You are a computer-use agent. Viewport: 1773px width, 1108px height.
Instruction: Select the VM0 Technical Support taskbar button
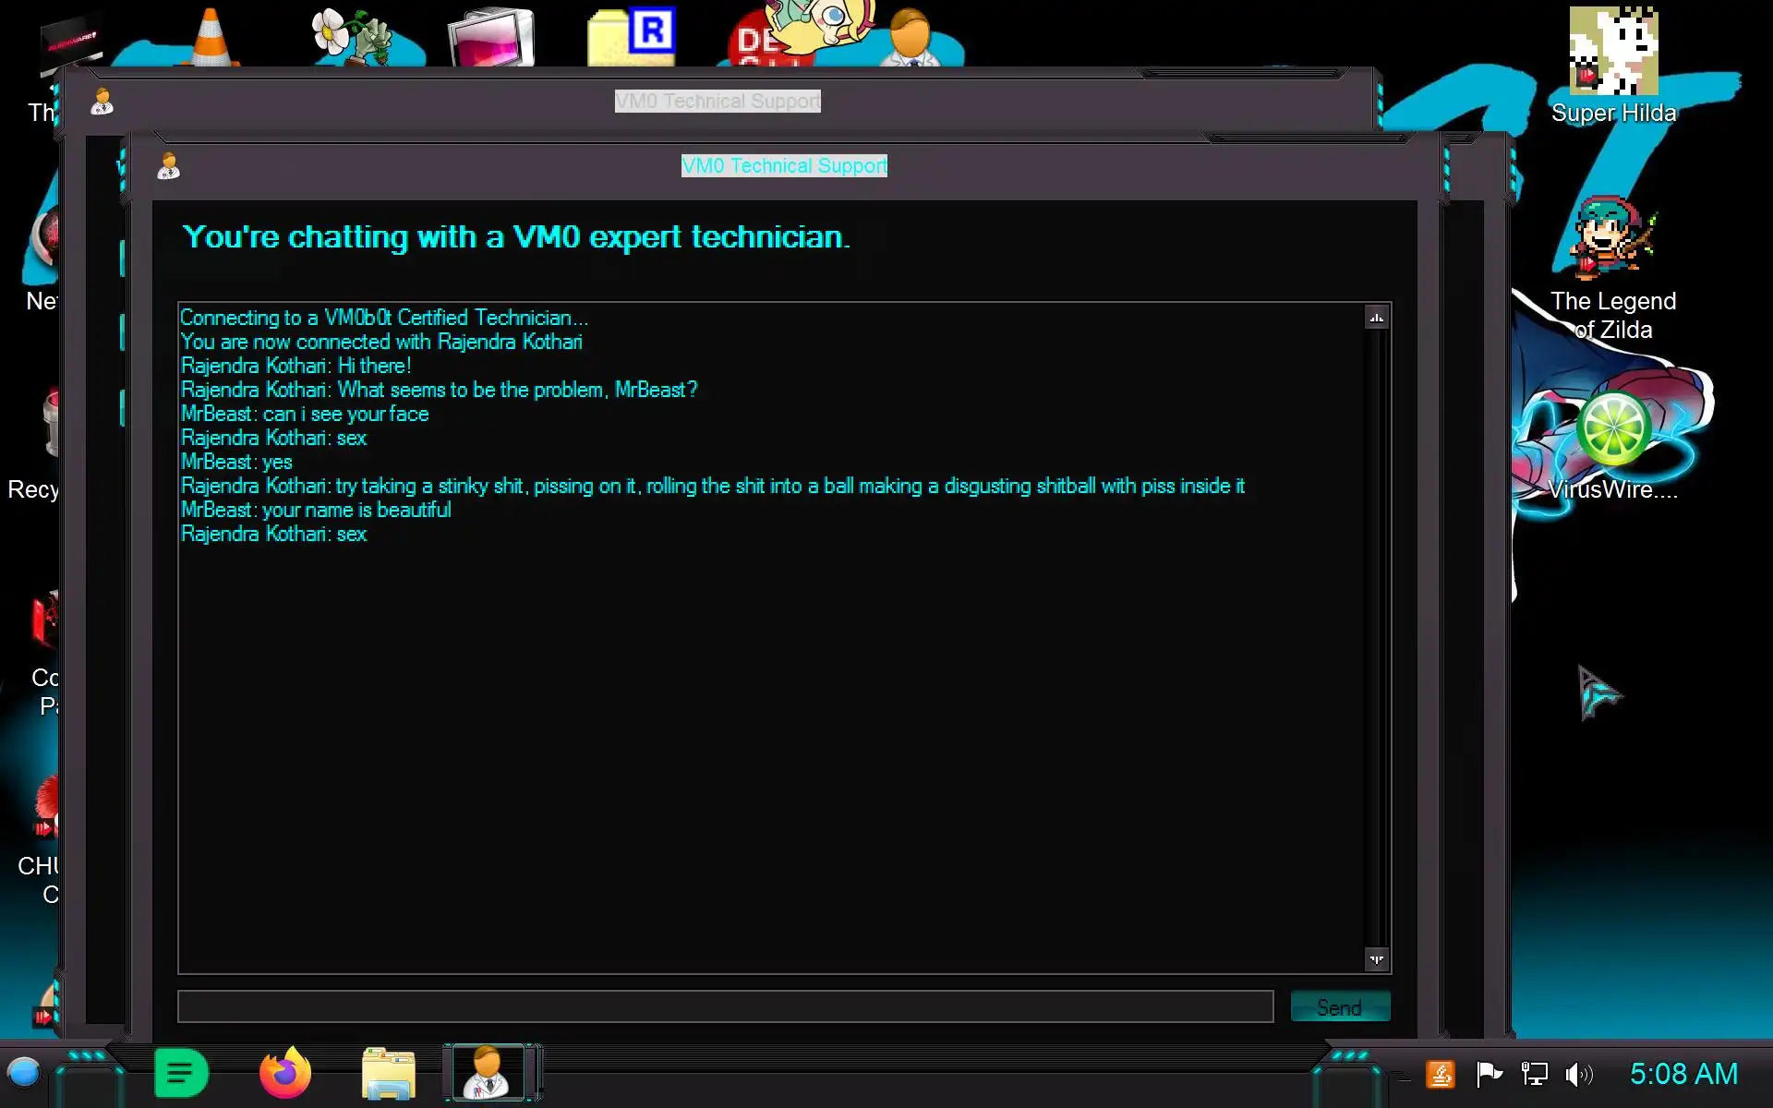tap(488, 1073)
